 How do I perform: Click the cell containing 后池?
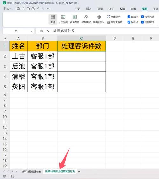click(18, 67)
